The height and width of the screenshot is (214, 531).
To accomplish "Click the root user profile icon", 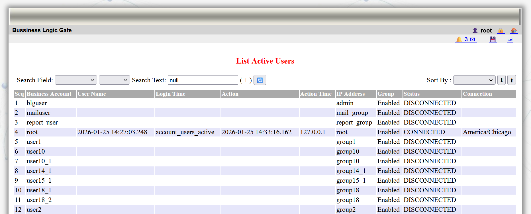I will [475, 30].
